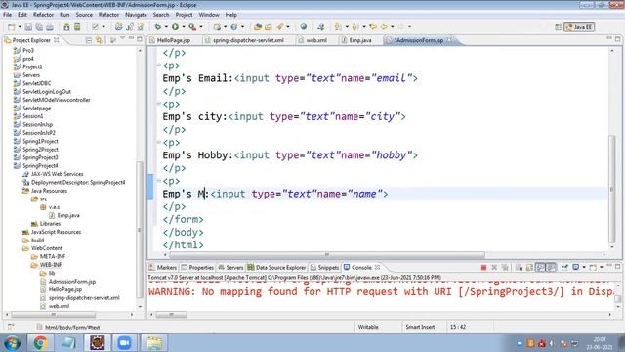This screenshot has height=352, width=625.
Task: Click the Next Annotation toolbar icon
Action: tap(338, 27)
